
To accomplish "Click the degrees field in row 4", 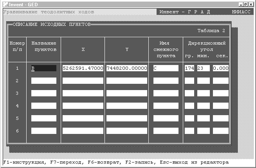I will [189, 106].
